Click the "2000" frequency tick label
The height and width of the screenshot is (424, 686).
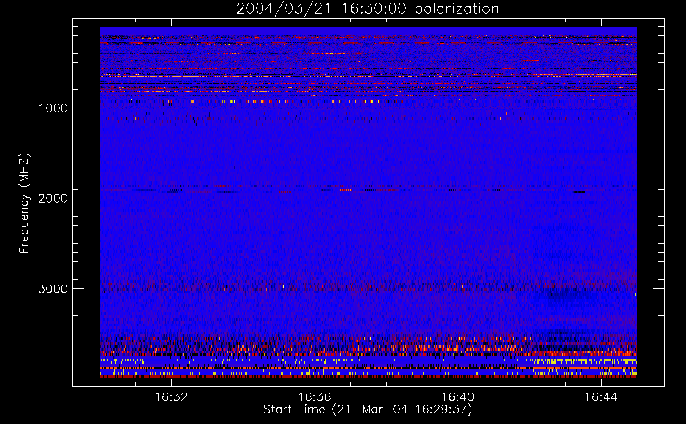click(53, 198)
